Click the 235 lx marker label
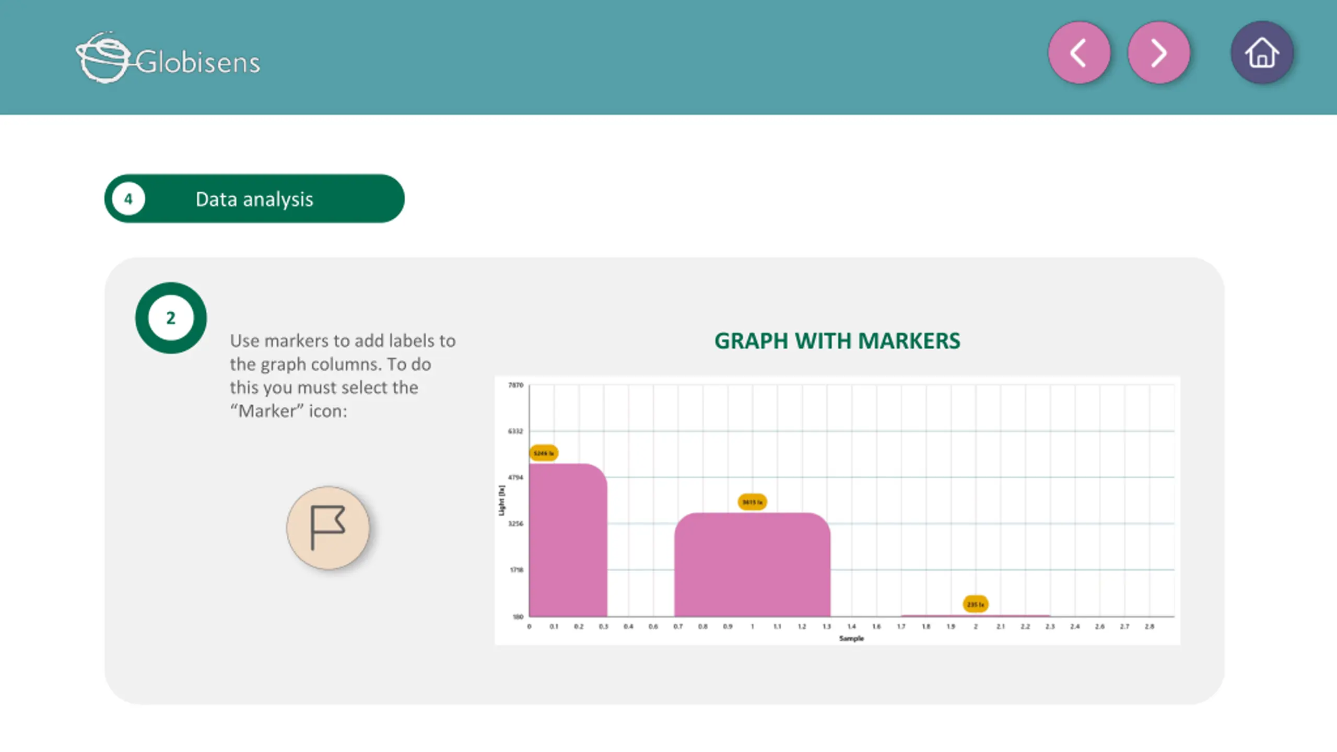 [975, 604]
